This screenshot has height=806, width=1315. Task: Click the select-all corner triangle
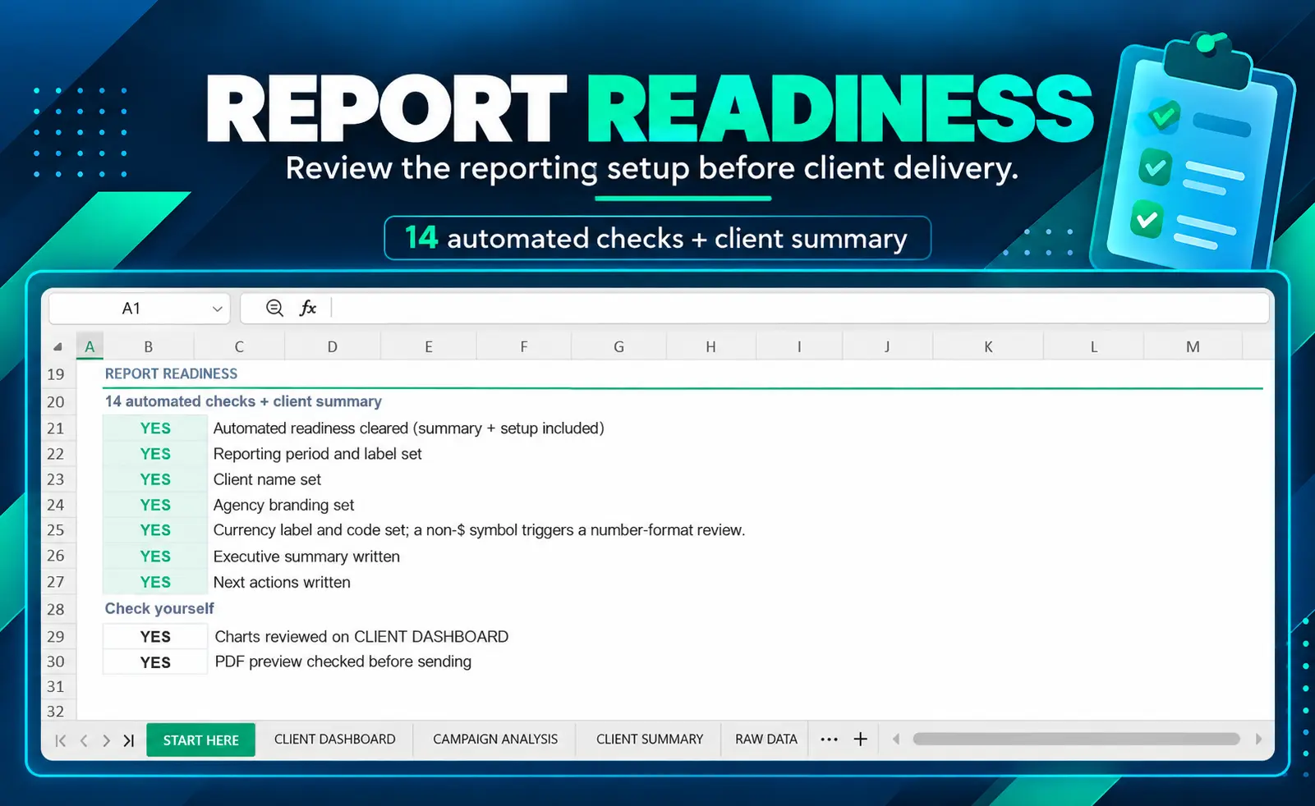click(57, 347)
